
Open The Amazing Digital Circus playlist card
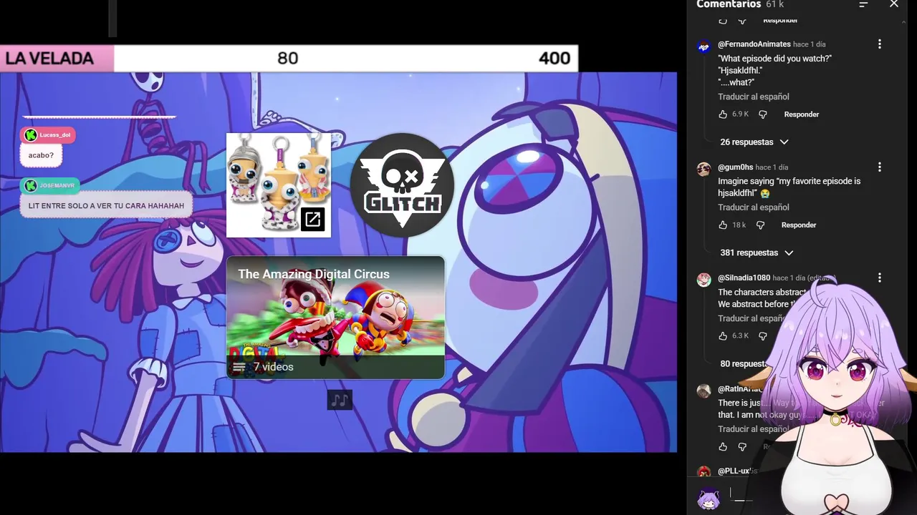(335, 317)
